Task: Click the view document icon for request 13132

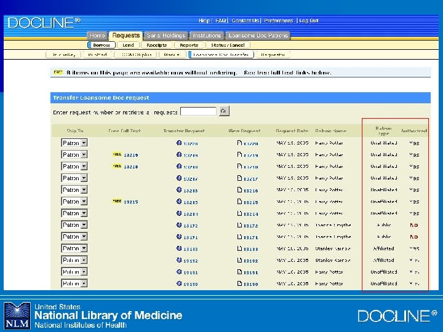Action: tap(239, 260)
